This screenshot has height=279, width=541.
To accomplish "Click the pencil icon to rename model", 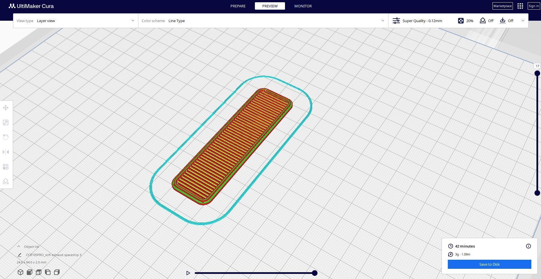I will coord(19,255).
